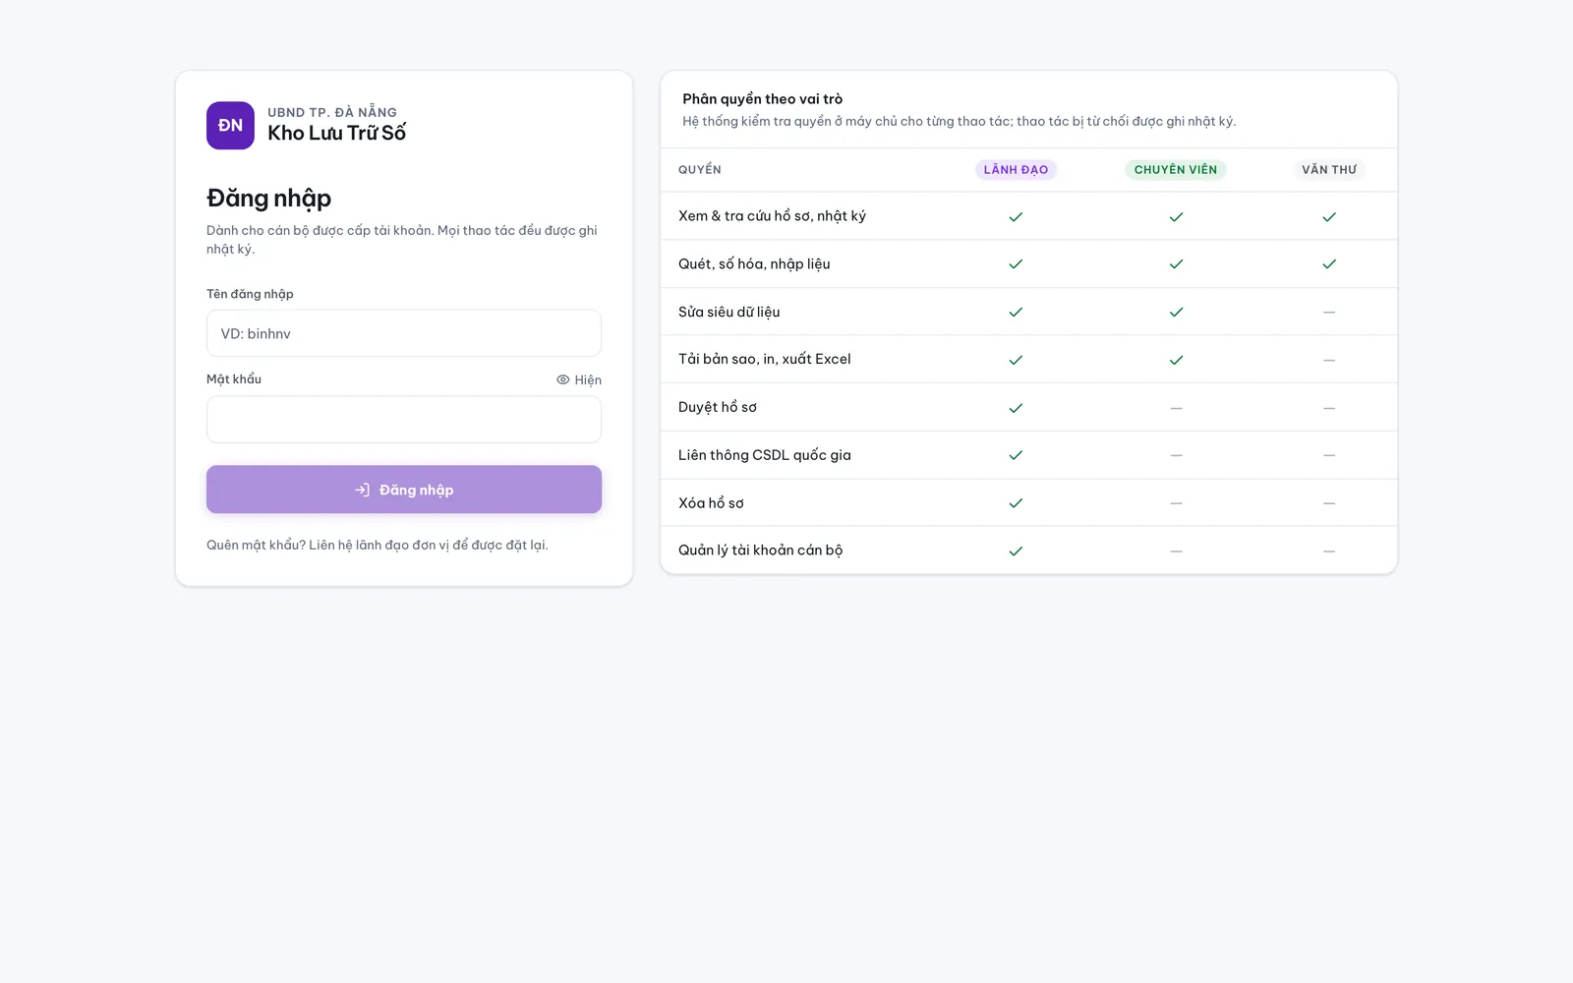Click the Văn thư checkmark for Quét, số hóa
Viewport: 1573px width, 983px height.
pyautogui.click(x=1329, y=264)
